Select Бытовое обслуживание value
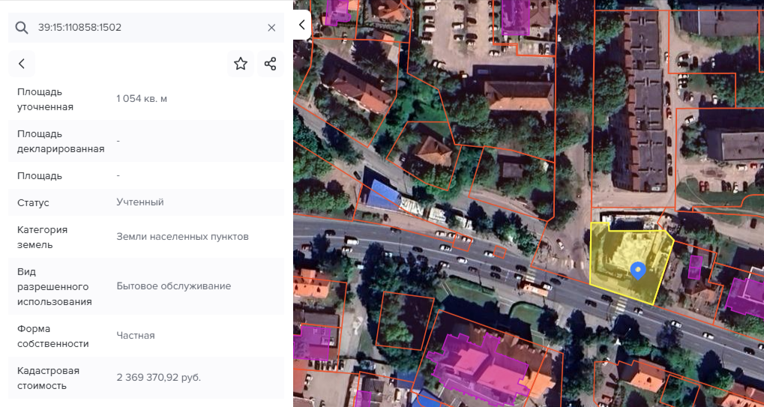The height and width of the screenshot is (407, 764). 173,286
